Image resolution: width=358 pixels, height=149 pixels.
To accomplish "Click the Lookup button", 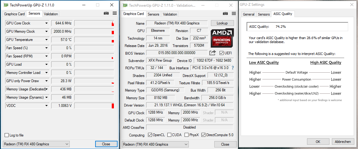I will pos(222,23).
